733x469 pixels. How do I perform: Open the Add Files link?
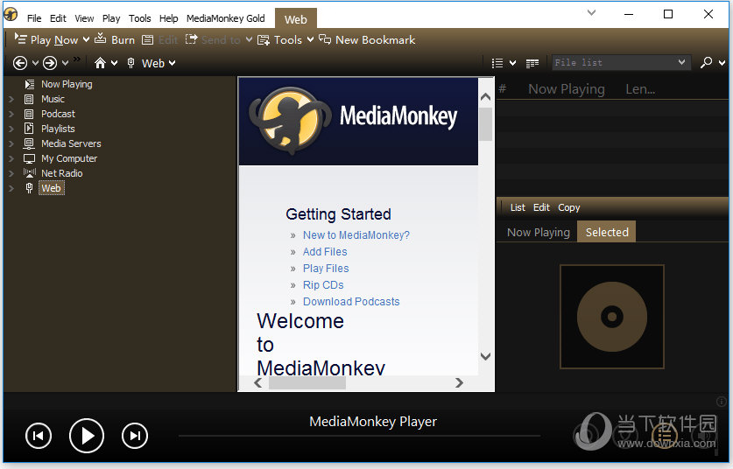325,252
